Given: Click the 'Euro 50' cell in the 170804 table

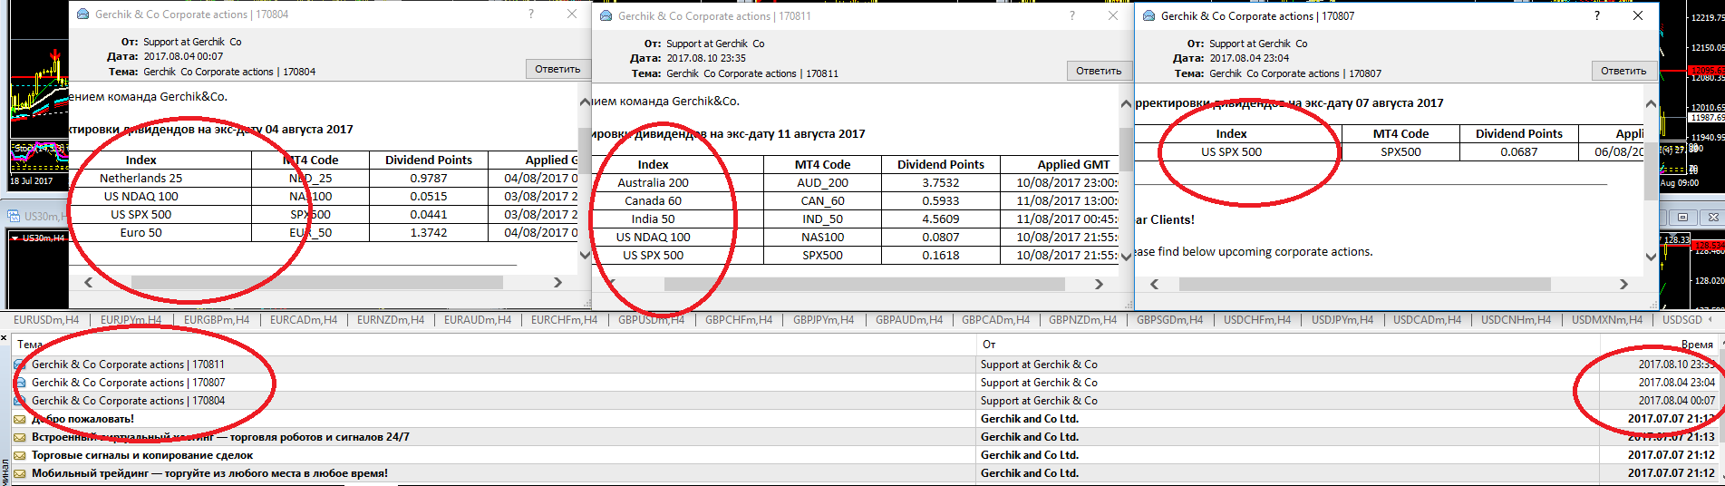Looking at the screenshot, I should tap(141, 232).
